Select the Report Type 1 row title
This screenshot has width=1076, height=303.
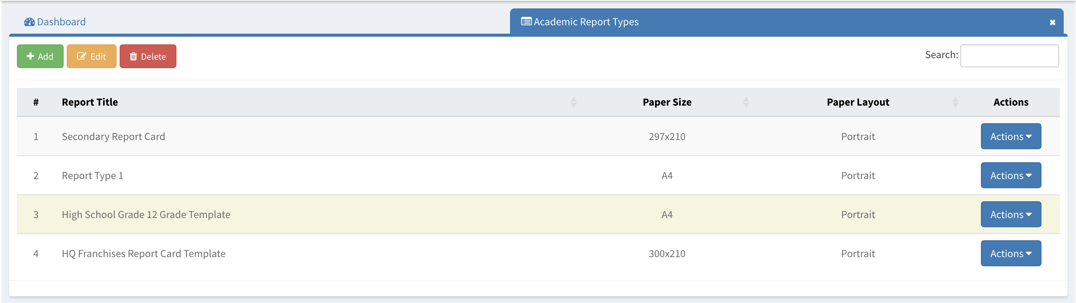[92, 176]
